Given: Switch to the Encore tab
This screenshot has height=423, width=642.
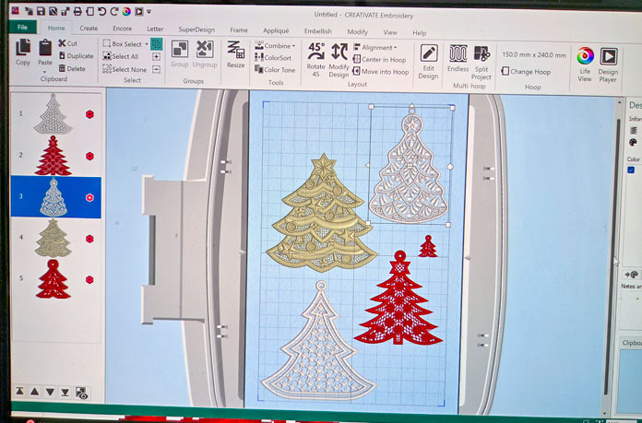Looking at the screenshot, I should (123, 29).
